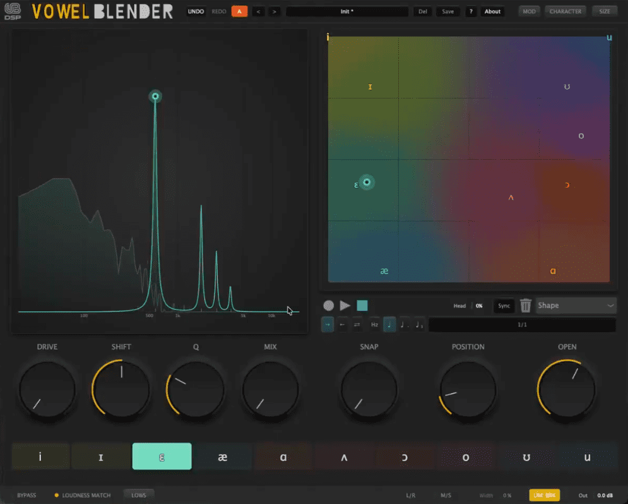Select the dotted note rate mode
This screenshot has height=504, width=628.
[x=405, y=325]
